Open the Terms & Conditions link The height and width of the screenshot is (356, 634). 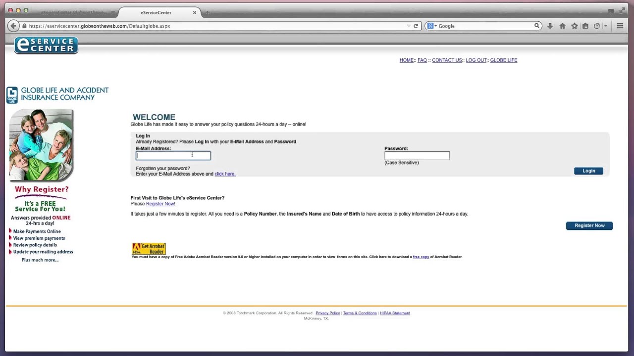point(360,313)
